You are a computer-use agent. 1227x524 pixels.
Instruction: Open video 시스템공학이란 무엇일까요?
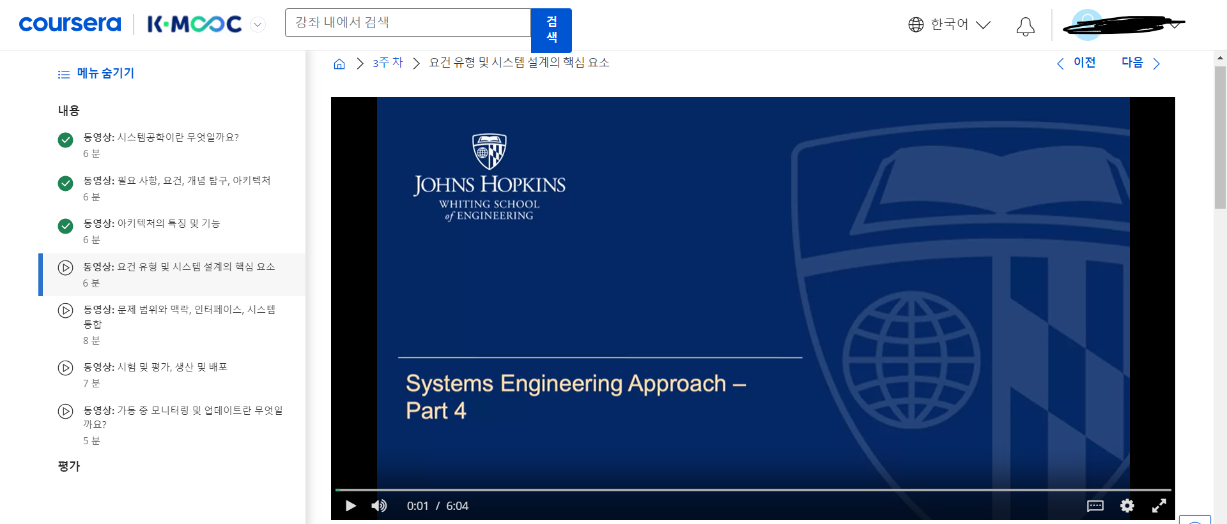click(172, 145)
